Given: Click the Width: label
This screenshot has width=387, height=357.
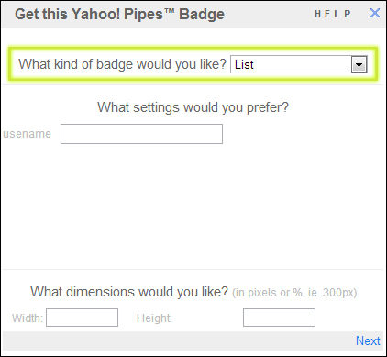Looking at the screenshot, I should click(28, 318).
